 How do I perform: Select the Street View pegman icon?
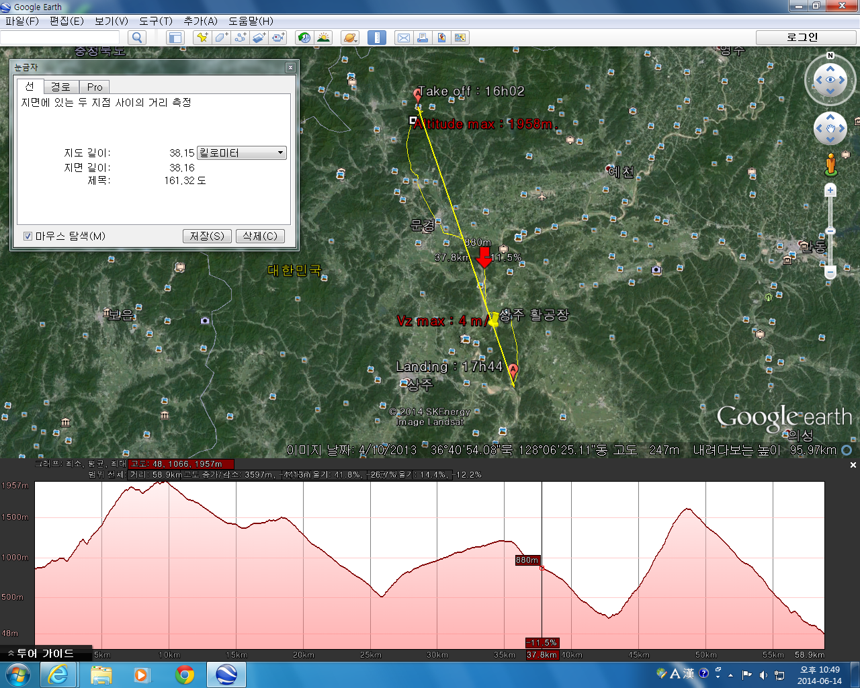point(831,165)
